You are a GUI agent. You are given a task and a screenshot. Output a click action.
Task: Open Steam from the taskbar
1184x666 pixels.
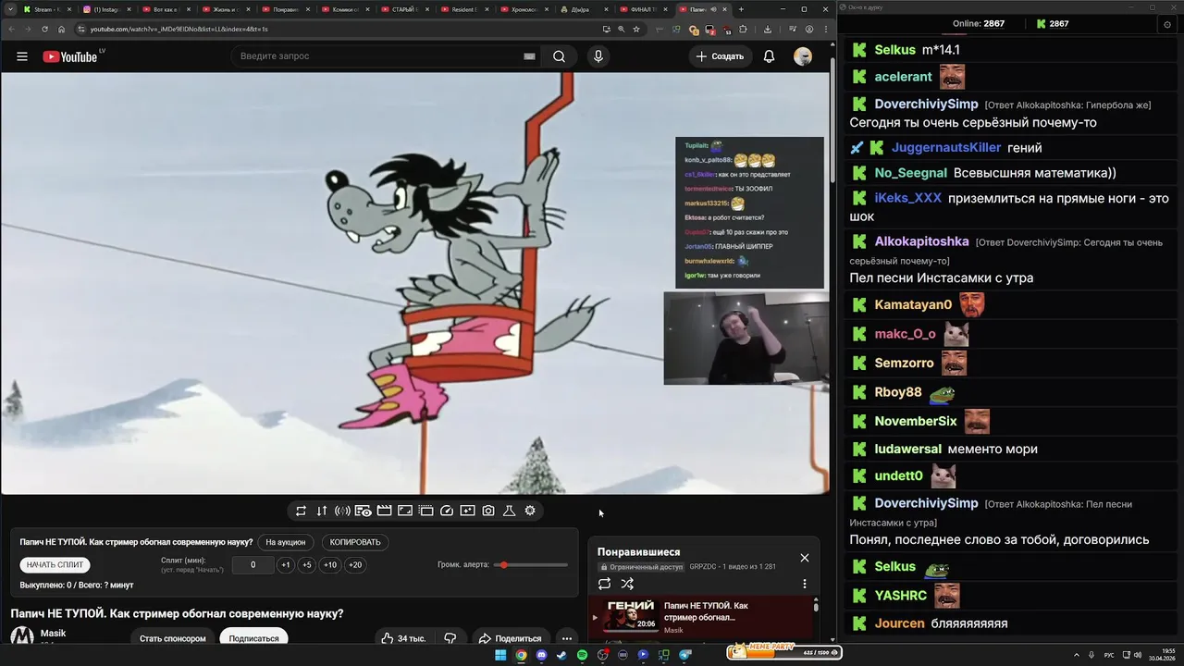tap(561, 655)
